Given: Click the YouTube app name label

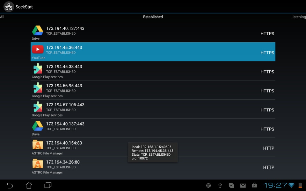Looking at the screenshot, I should 39,58.
